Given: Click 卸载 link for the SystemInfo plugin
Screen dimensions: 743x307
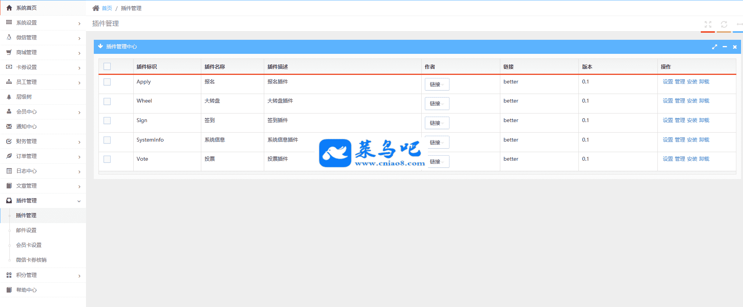Looking at the screenshot, I should pos(704,140).
